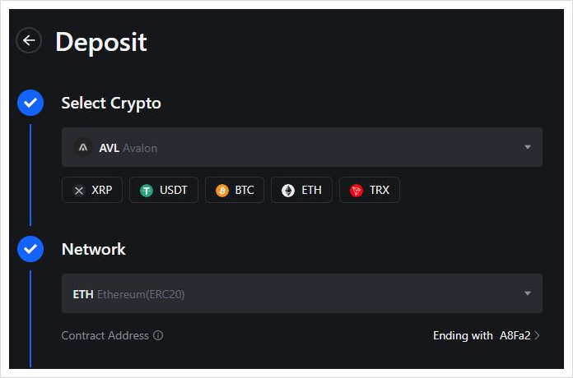The height and width of the screenshot is (378, 573).
Task: Open the AVL Avalon crypto dropdown
Action: (302, 147)
